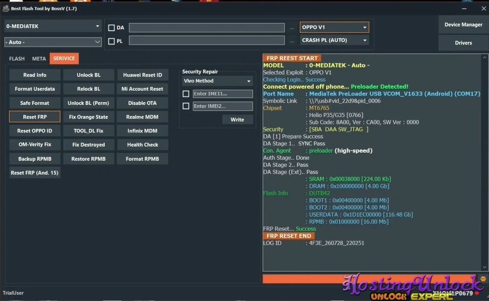Tick the IMEI1 checkbox
Screen dimensions: 489x301
tap(186, 94)
